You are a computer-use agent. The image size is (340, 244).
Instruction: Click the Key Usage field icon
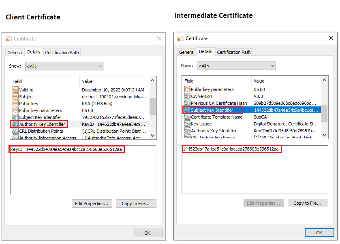[x=187, y=124]
